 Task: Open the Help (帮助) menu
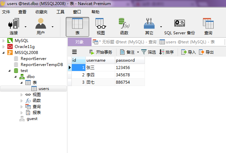pos(95,12)
